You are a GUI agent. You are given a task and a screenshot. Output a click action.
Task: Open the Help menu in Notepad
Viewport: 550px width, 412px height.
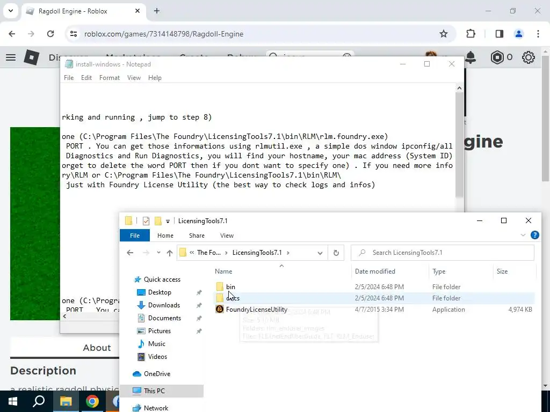(x=155, y=78)
